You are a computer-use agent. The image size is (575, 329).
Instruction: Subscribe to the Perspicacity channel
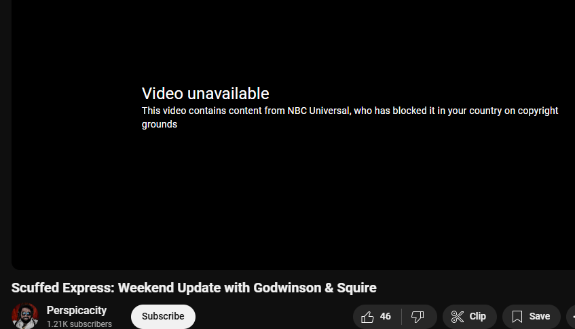[x=163, y=317]
